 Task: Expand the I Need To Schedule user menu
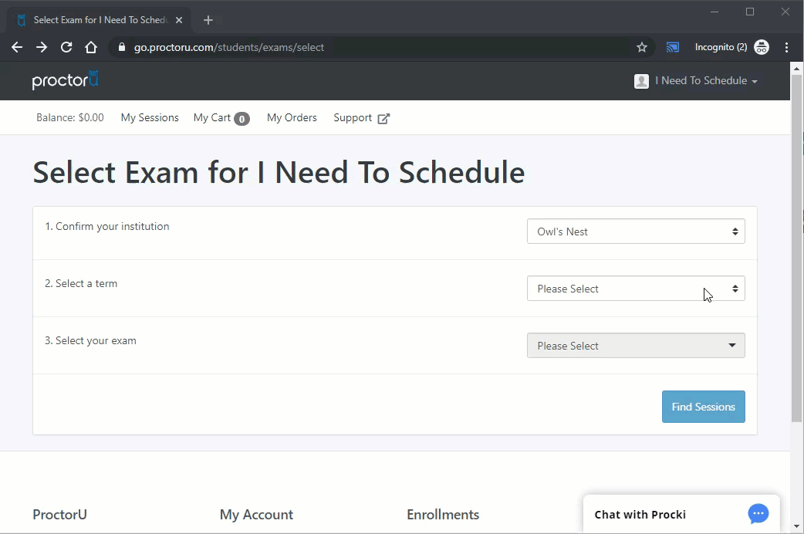tap(705, 81)
